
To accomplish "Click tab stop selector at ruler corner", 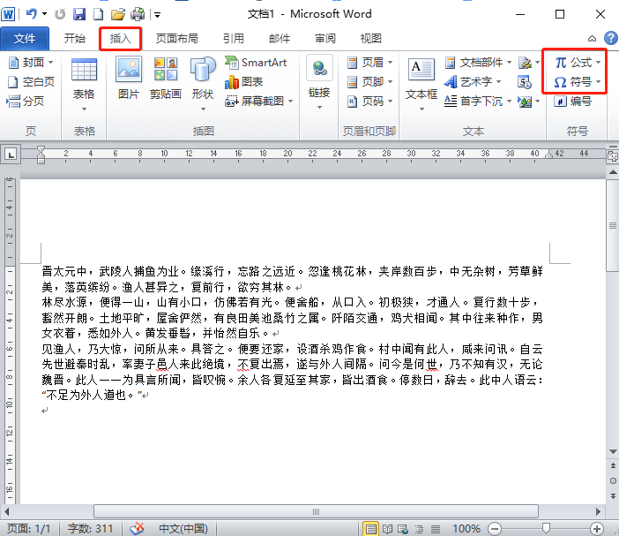I will click(x=11, y=154).
